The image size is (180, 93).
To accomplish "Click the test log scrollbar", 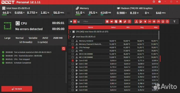I will click(66, 68).
